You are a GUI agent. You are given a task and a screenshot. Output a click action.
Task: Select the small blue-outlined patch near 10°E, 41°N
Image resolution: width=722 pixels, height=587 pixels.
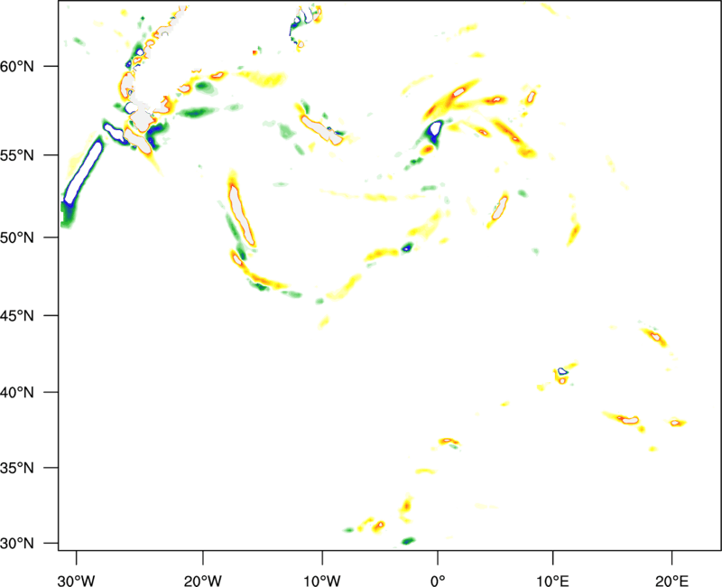point(561,371)
